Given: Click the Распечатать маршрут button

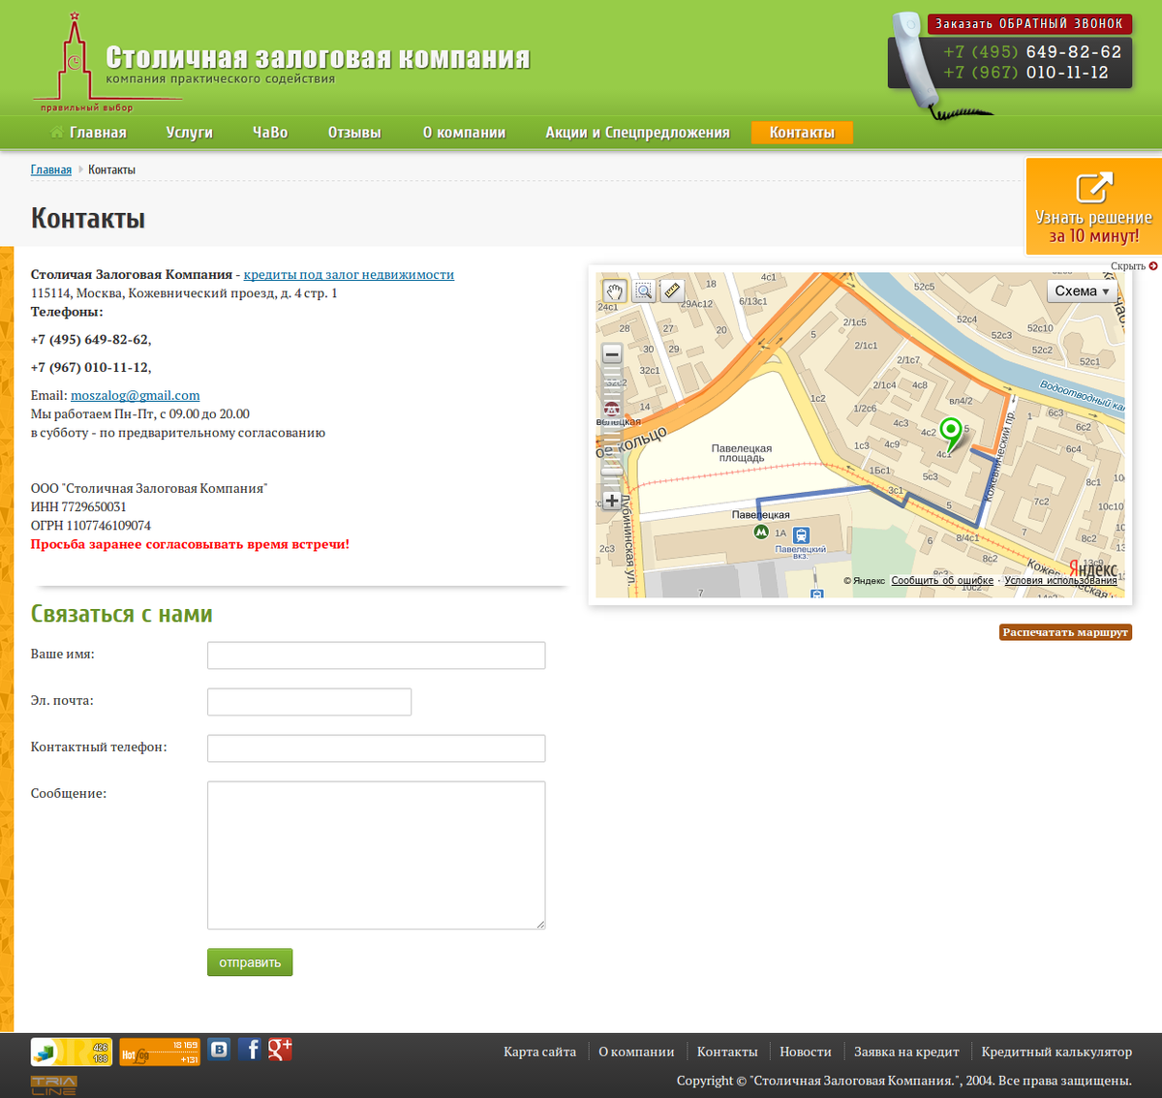Looking at the screenshot, I should point(1065,632).
